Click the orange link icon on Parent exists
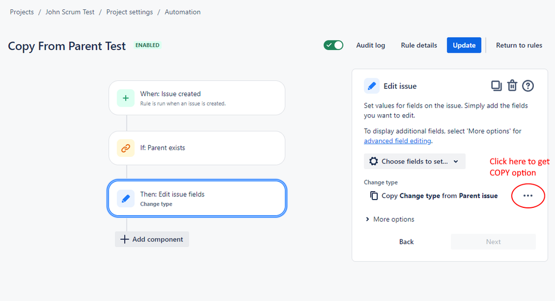555x301 pixels. (x=126, y=148)
